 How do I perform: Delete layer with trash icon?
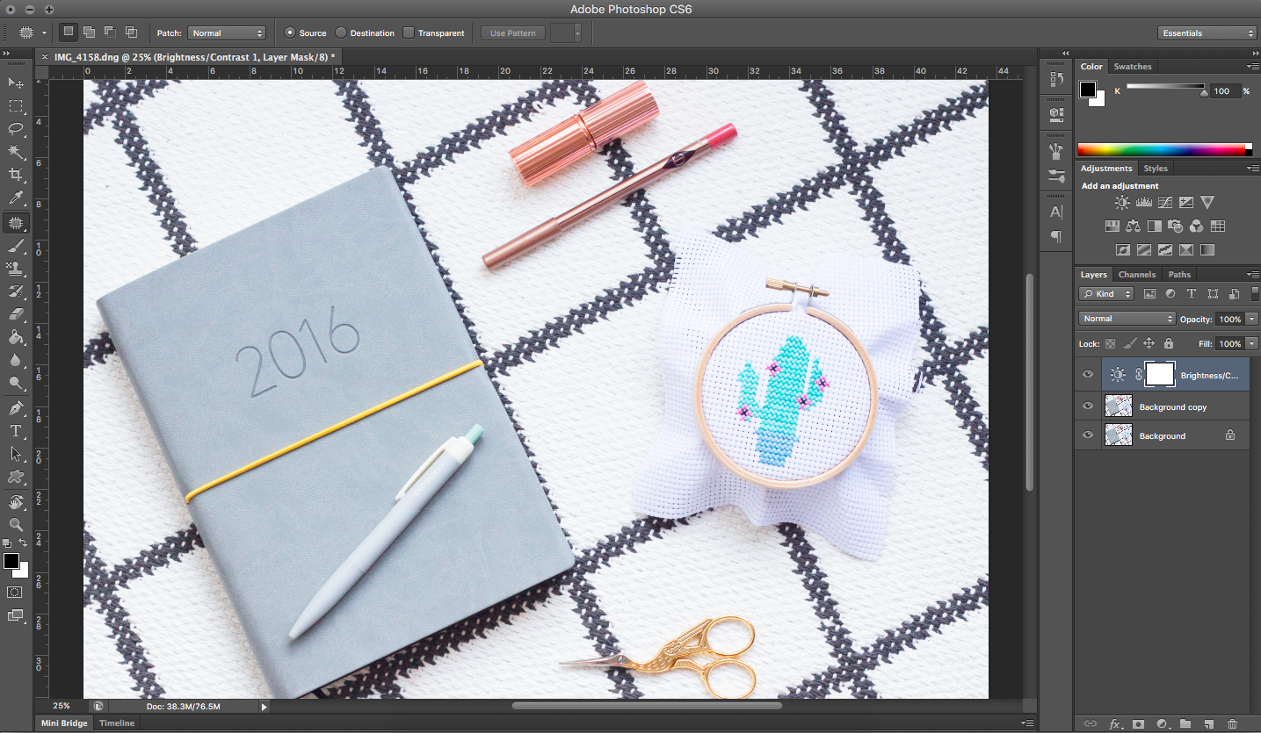coord(1232,724)
